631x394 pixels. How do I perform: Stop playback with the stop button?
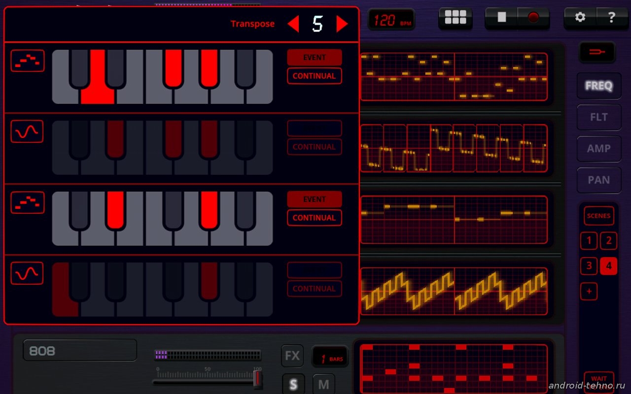[501, 18]
